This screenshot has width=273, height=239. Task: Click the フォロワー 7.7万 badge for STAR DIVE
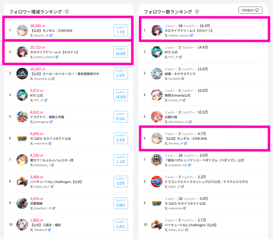click(121, 30)
